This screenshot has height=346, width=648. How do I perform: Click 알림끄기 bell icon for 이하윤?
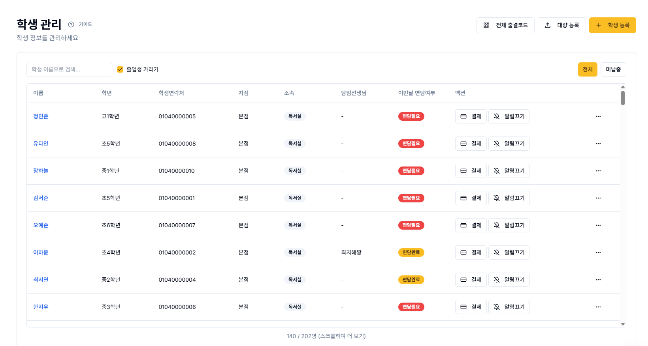pyautogui.click(x=497, y=252)
